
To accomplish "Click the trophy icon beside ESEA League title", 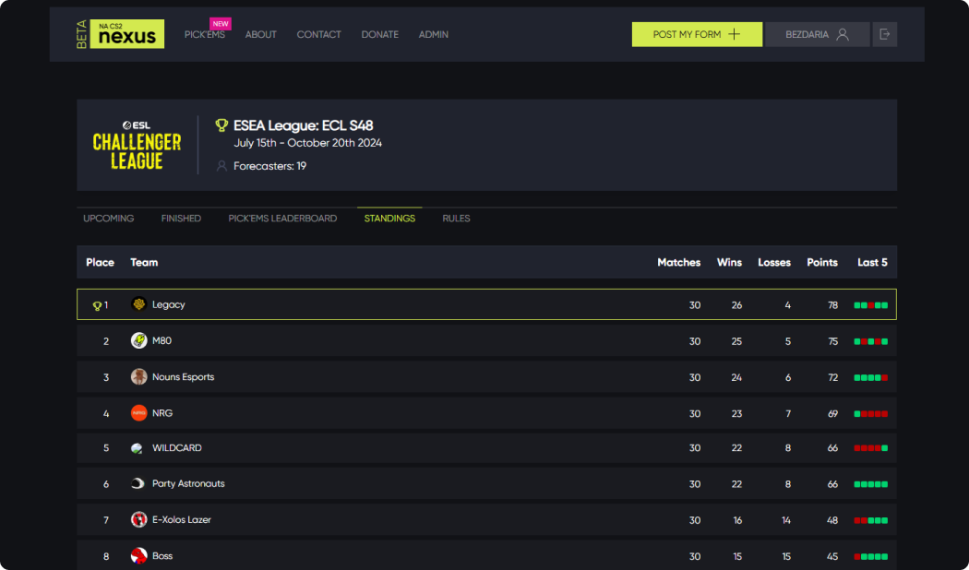I will [x=221, y=125].
